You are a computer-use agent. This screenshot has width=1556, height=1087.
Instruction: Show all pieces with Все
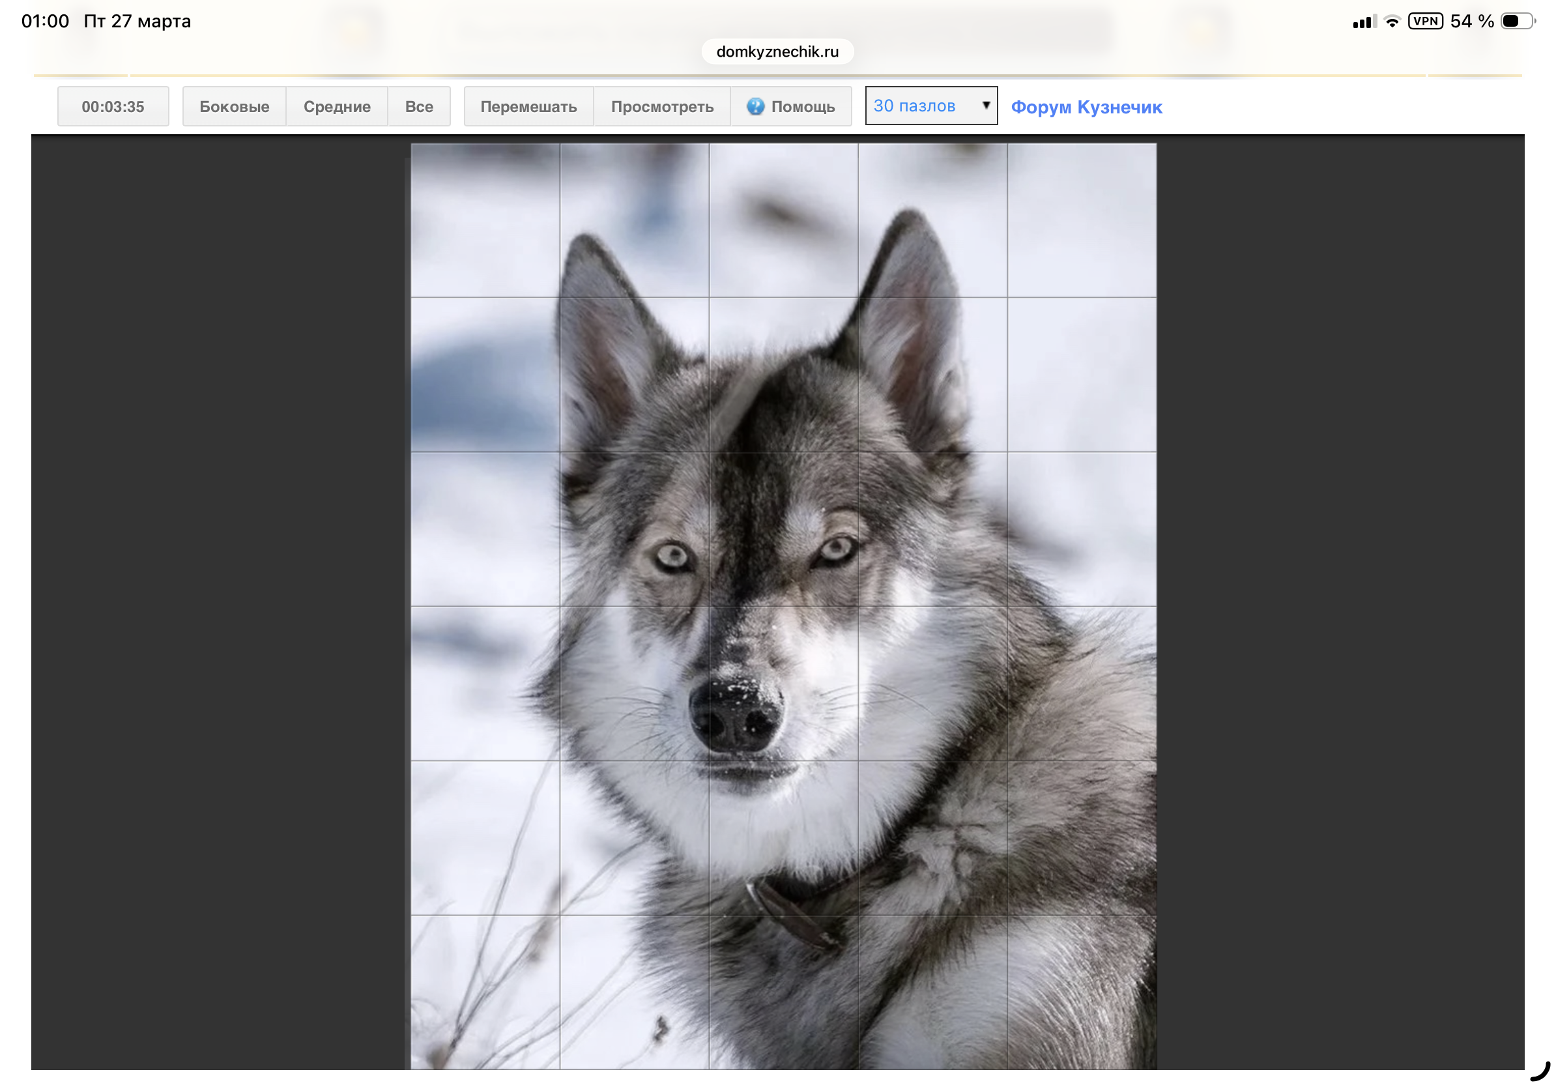point(419,106)
